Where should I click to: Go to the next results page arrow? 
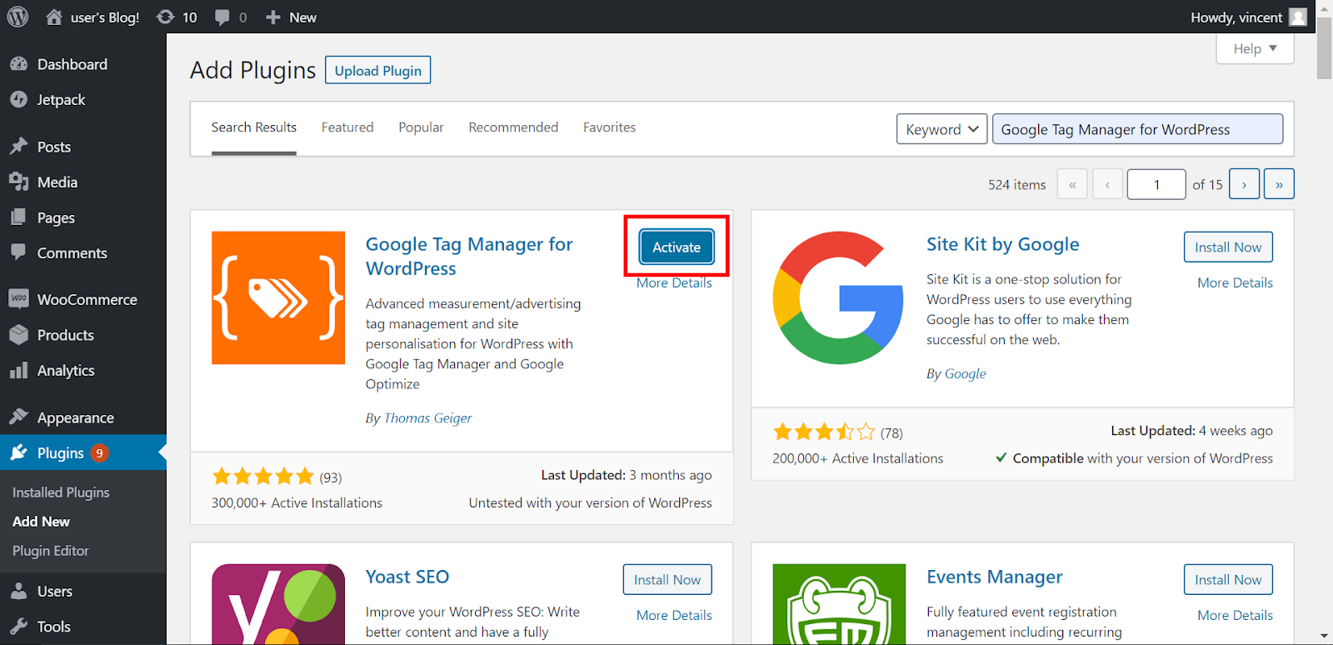point(1244,184)
